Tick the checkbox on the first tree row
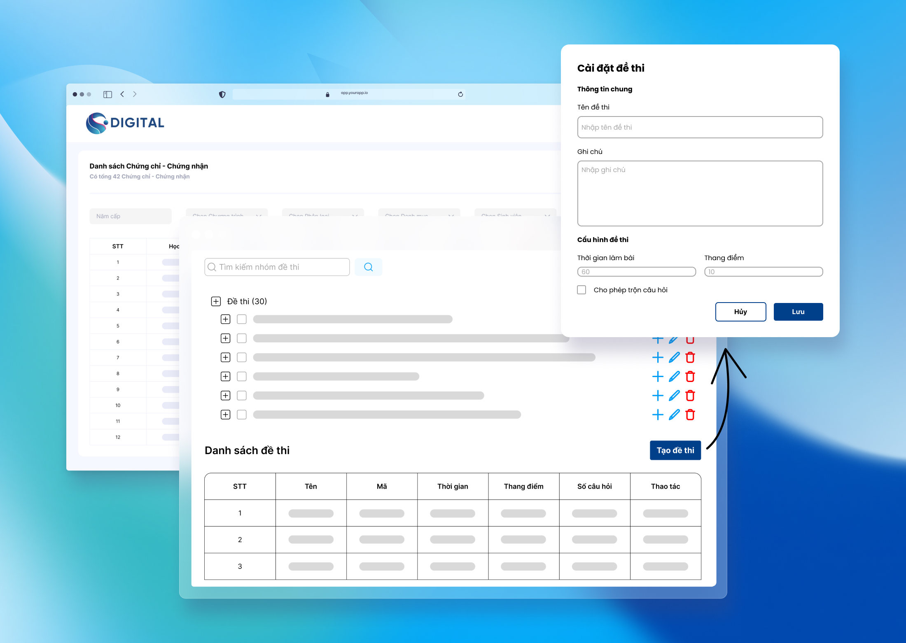This screenshot has width=906, height=643. point(242,319)
